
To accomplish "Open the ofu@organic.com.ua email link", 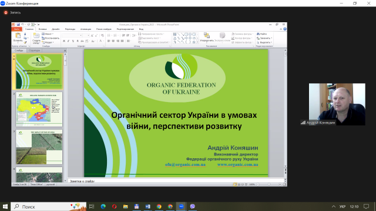I will click(x=185, y=165).
